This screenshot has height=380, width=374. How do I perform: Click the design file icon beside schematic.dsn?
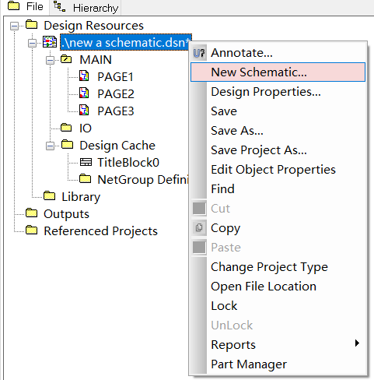tap(50, 42)
